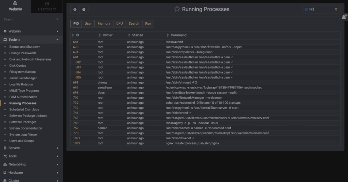Open the Dashboard speedometer tab

(47, 6)
